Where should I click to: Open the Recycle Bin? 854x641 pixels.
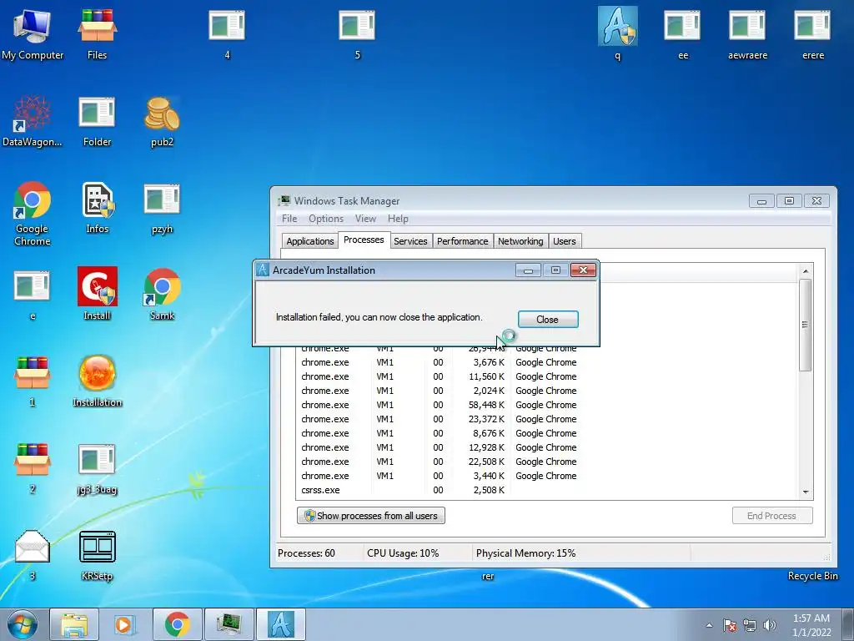812,576
